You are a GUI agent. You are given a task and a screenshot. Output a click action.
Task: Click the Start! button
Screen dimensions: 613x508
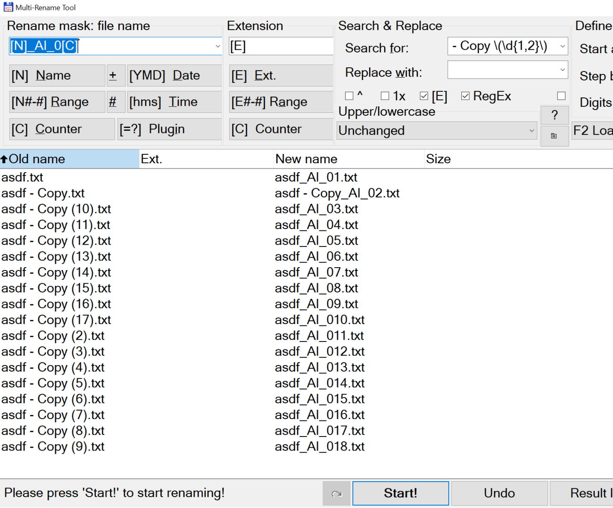click(x=401, y=493)
